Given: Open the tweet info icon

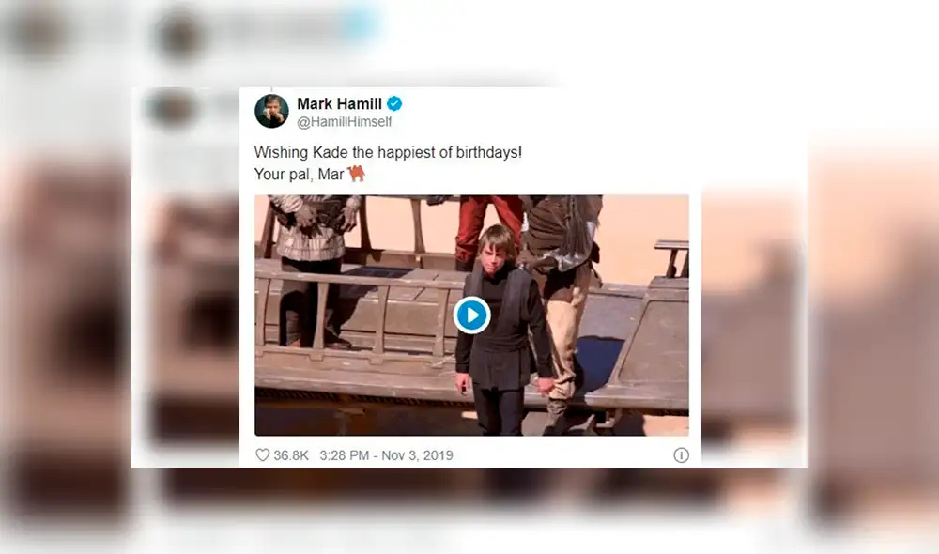Looking at the screenshot, I should (x=681, y=455).
